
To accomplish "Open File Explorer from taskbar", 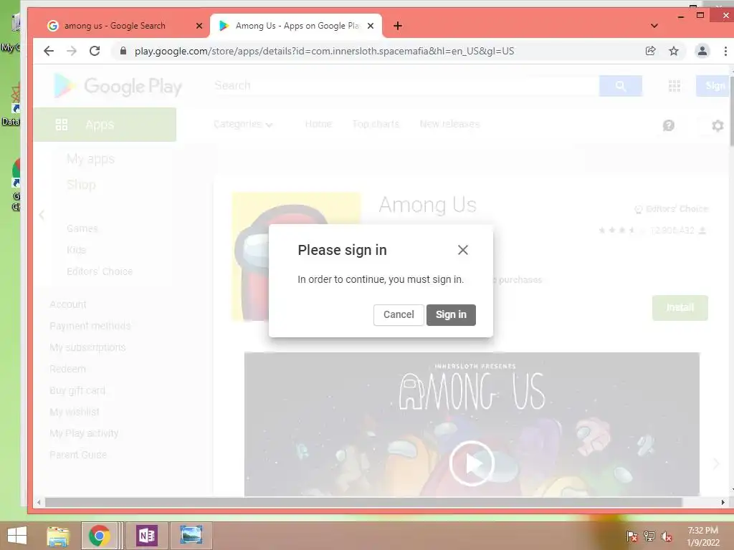I will [58, 536].
